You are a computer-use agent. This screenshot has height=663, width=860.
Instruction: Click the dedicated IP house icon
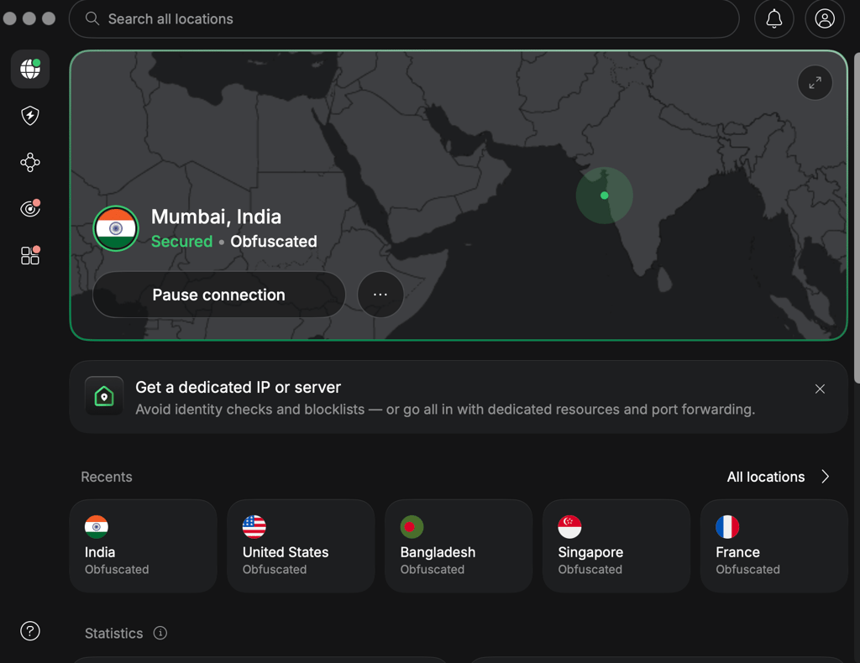[x=104, y=395]
